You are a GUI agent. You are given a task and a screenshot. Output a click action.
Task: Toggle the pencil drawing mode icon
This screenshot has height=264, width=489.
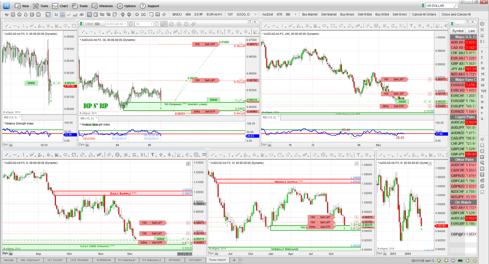(x=164, y=24)
